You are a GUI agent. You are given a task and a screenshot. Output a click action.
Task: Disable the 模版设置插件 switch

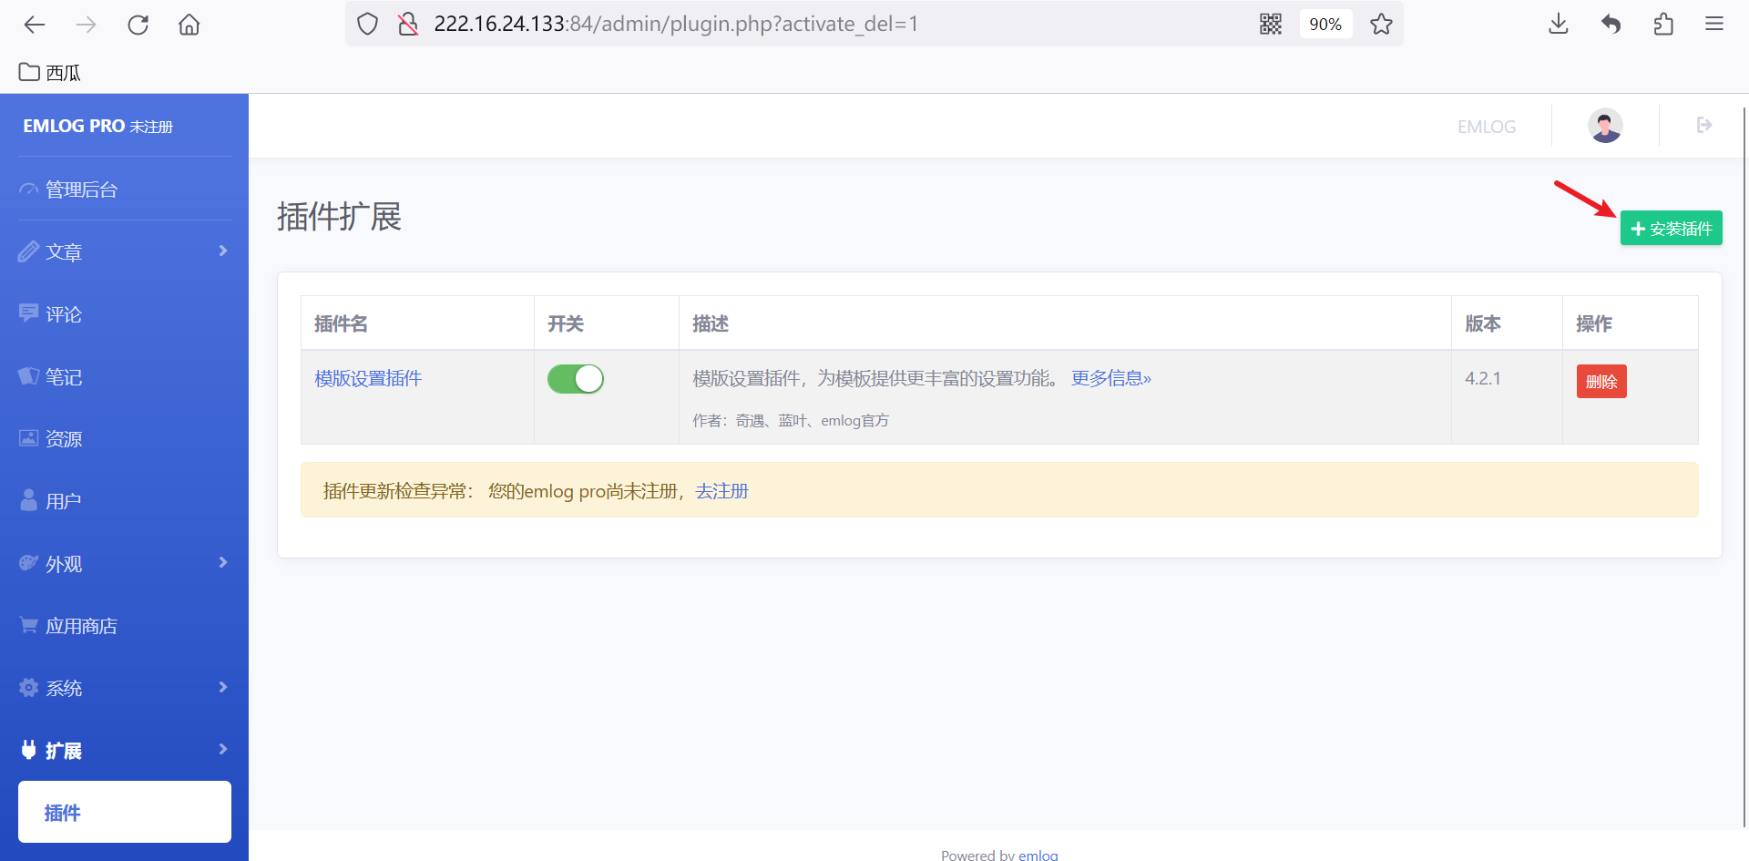[576, 379]
